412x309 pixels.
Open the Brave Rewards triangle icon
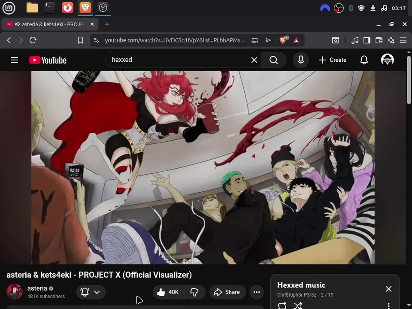[297, 40]
